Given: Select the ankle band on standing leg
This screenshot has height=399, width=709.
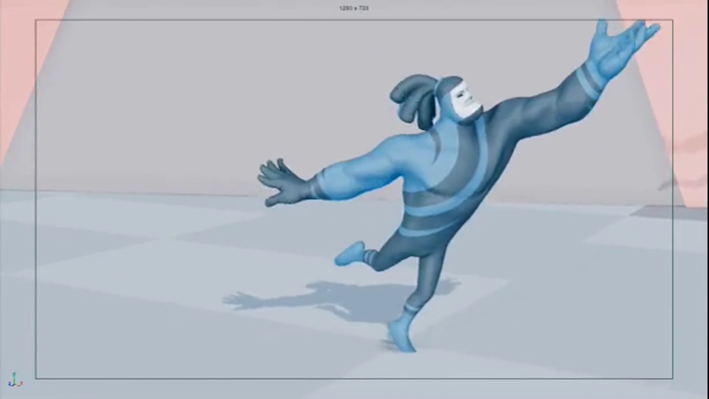Looking at the screenshot, I should tap(410, 308).
